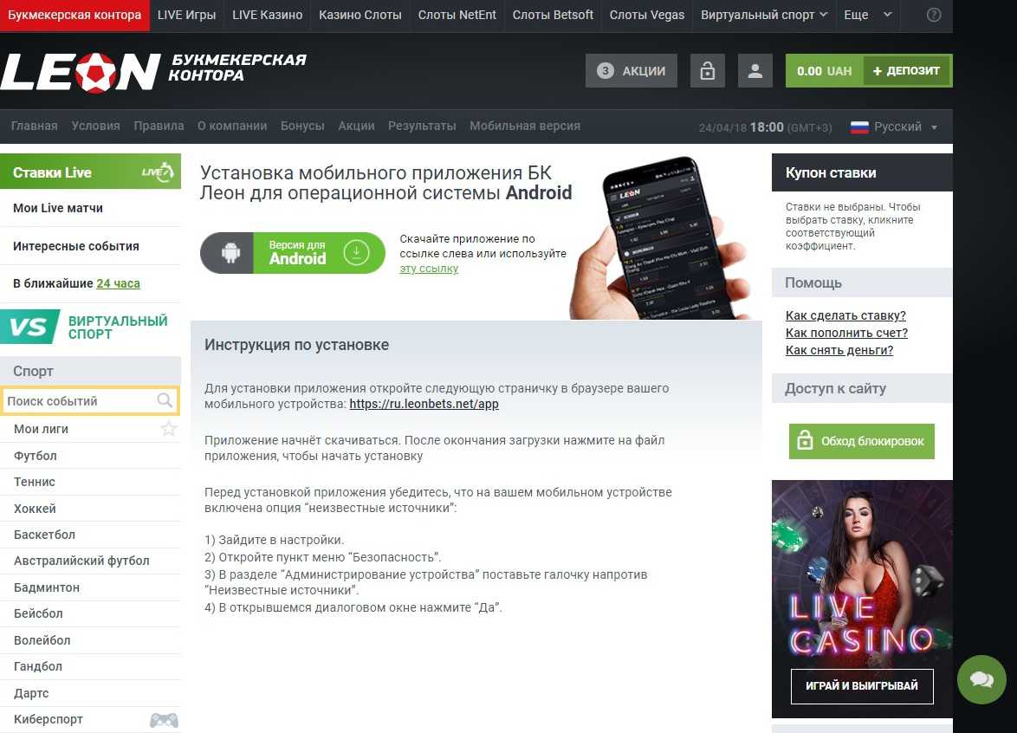Expand the Виртуальный спорт dropdown
The height and width of the screenshot is (733, 1017).
tap(764, 15)
